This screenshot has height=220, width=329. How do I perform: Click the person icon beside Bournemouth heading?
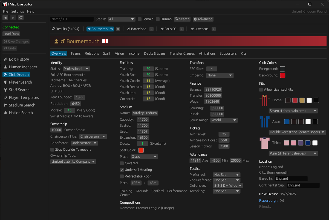57,41
